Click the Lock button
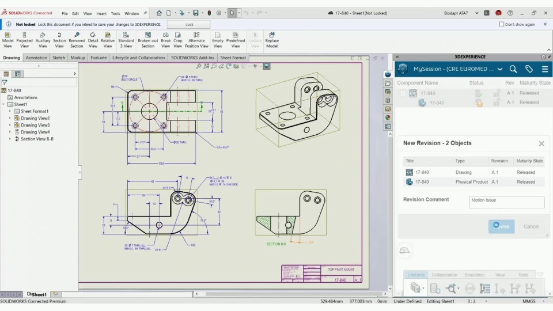553x311 pixels. 189,24
